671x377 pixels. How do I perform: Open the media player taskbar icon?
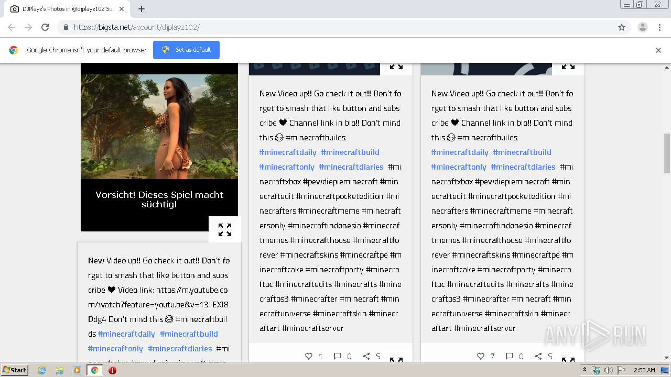(77, 370)
